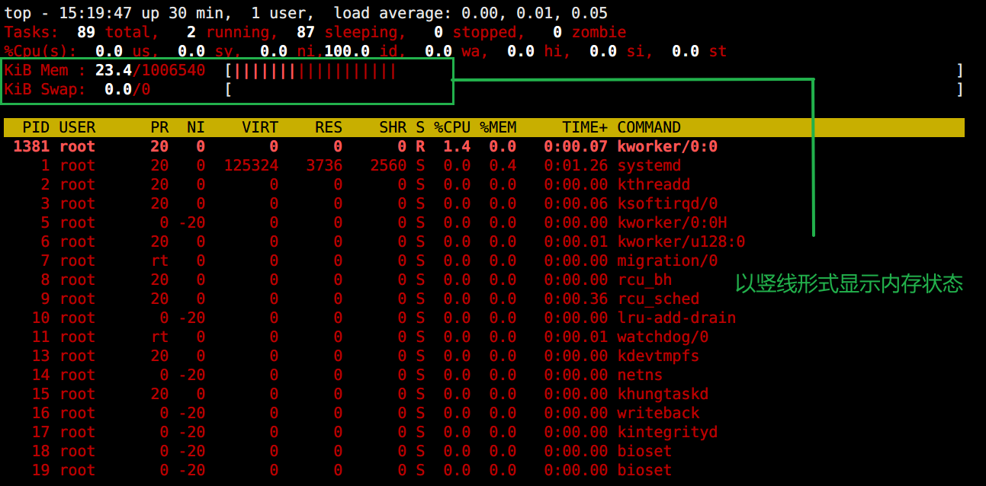This screenshot has height=486, width=986.
Task: Click the USER column header
Action: (77, 127)
